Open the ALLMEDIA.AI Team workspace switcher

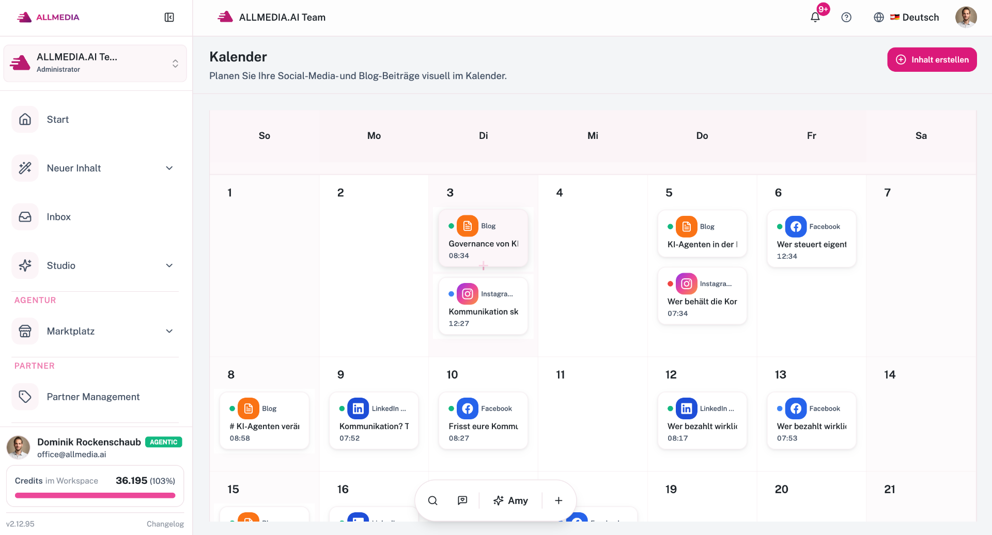(x=95, y=63)
